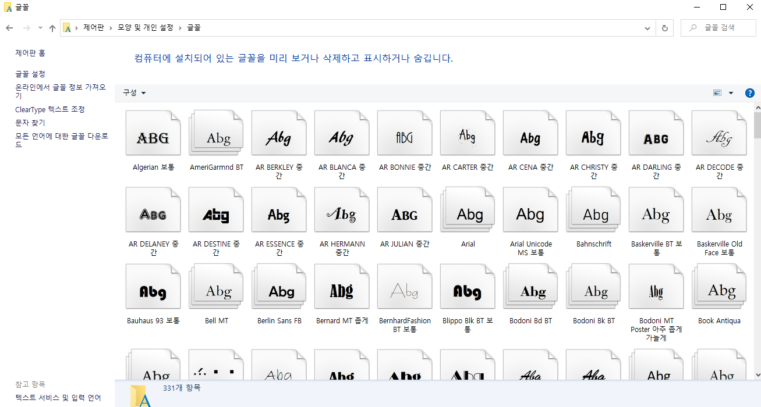This screenshot has height=407, width=761.
Task: Go to 모양 및 개인 설정 breadcrumb
Action: pos(146,28)
